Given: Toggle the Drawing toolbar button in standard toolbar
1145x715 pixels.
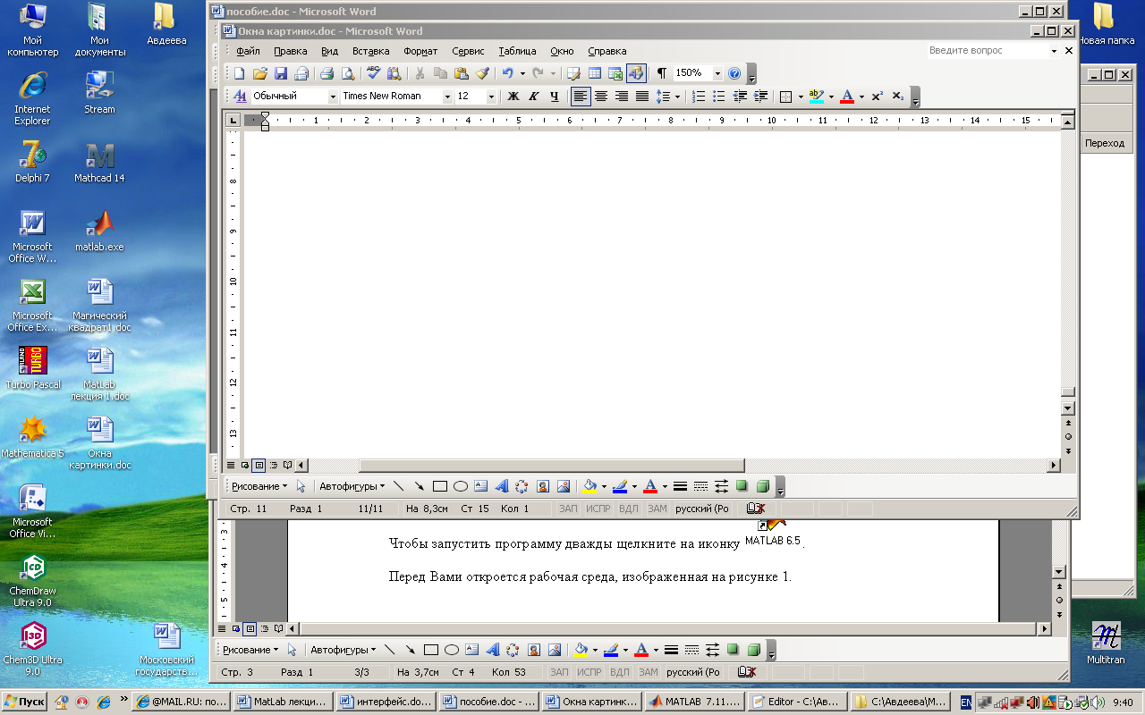Looking at the screenshot, I should click(x=636, y=73).
